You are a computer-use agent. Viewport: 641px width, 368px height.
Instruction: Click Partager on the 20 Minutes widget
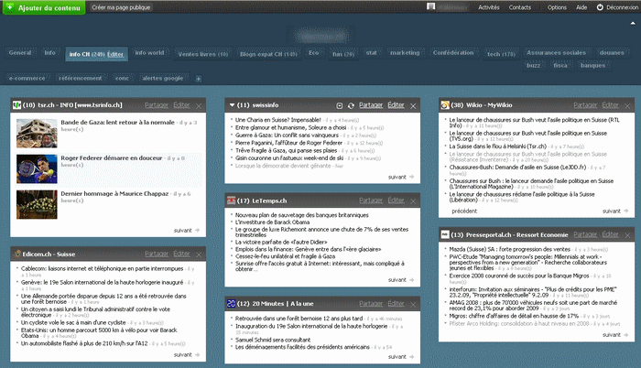[x=371, y=303]
